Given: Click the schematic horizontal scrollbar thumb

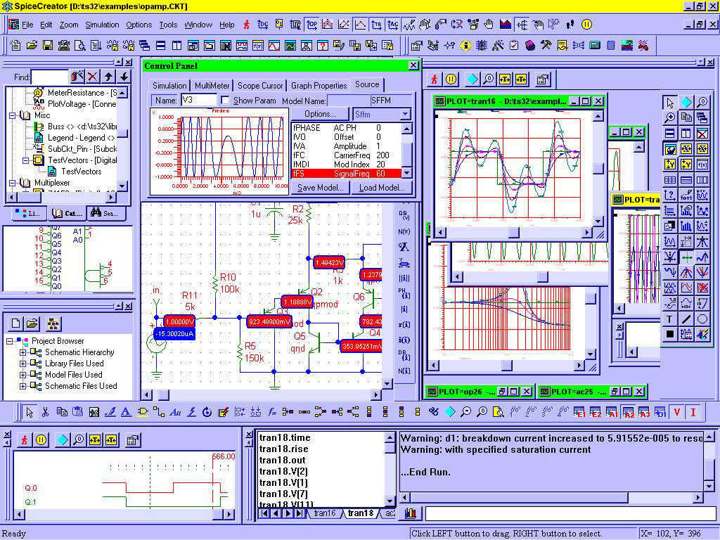Looking at the screenshot, I should click(163, 394).
